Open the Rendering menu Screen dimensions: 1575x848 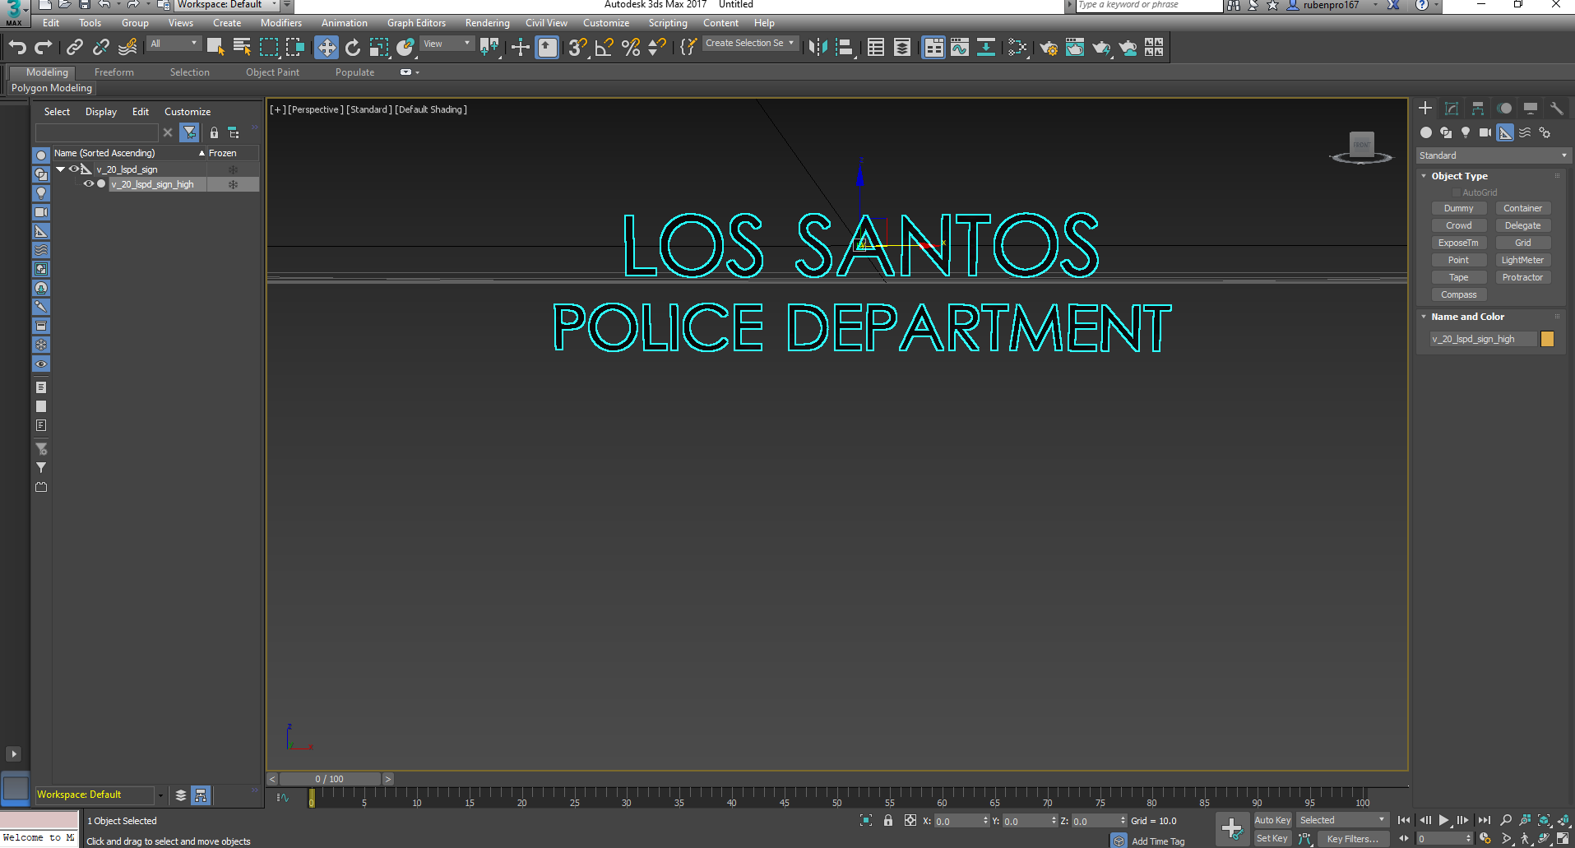(487, 22)
